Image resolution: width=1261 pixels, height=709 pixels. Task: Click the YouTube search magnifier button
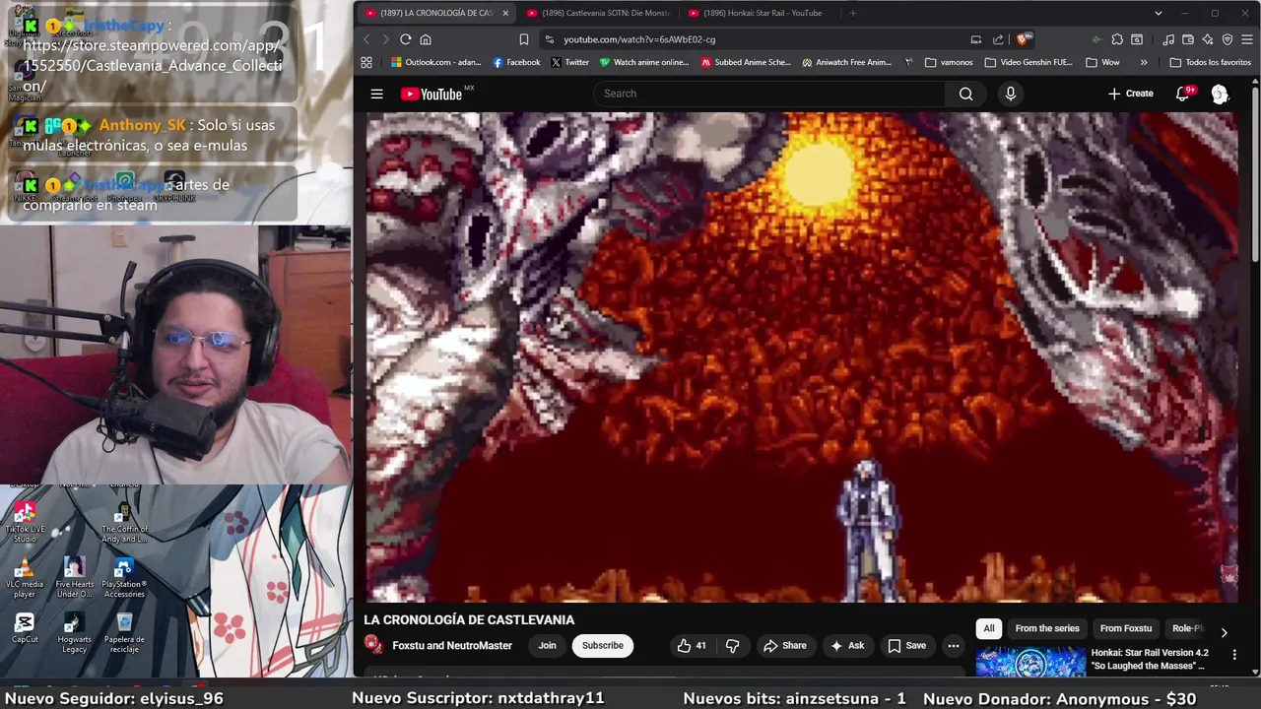point(965,94)
